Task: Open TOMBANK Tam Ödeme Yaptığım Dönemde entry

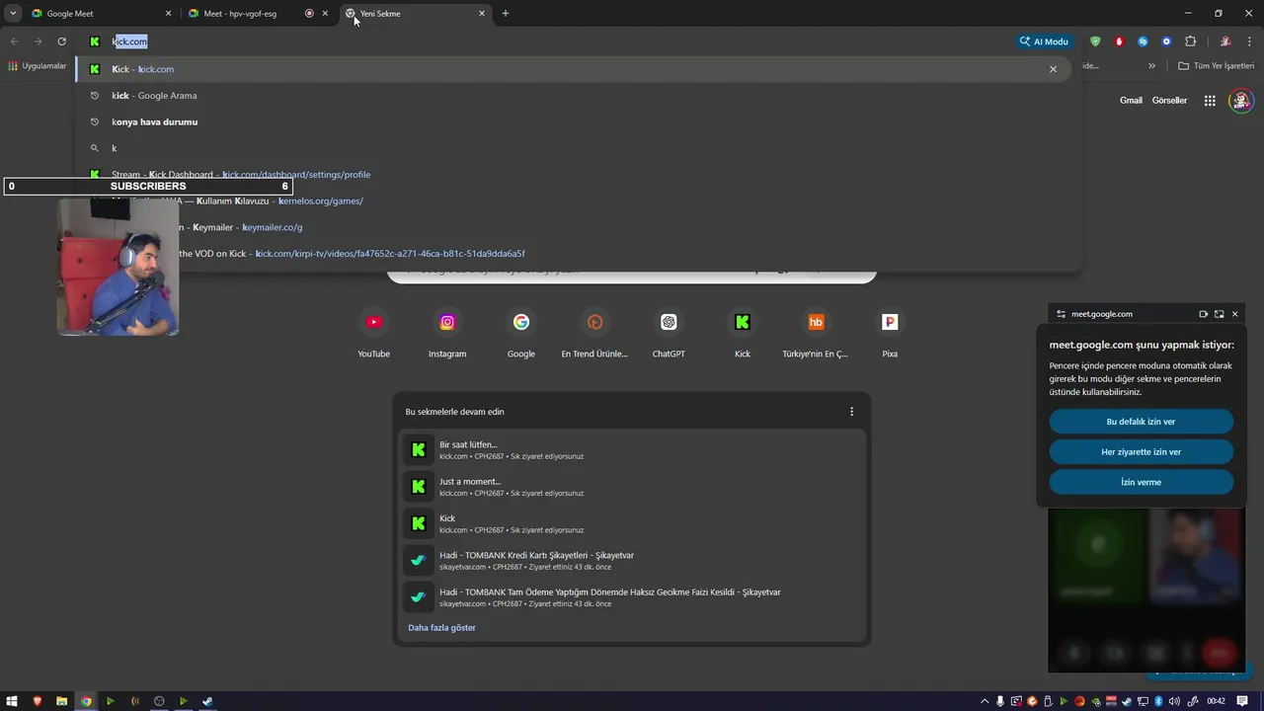Action: tap(632, 597)
